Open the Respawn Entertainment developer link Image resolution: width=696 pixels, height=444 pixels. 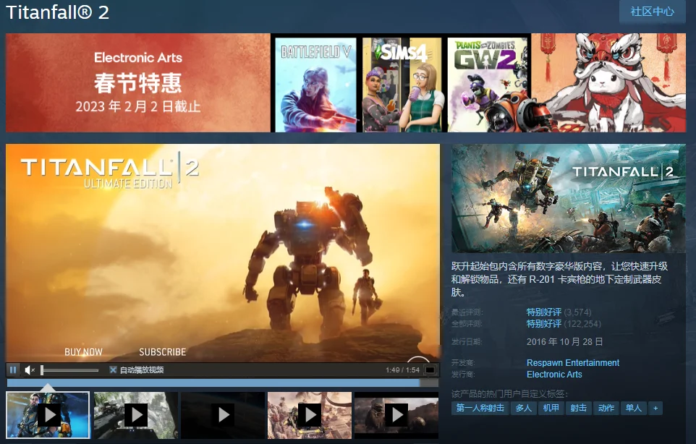573,362
